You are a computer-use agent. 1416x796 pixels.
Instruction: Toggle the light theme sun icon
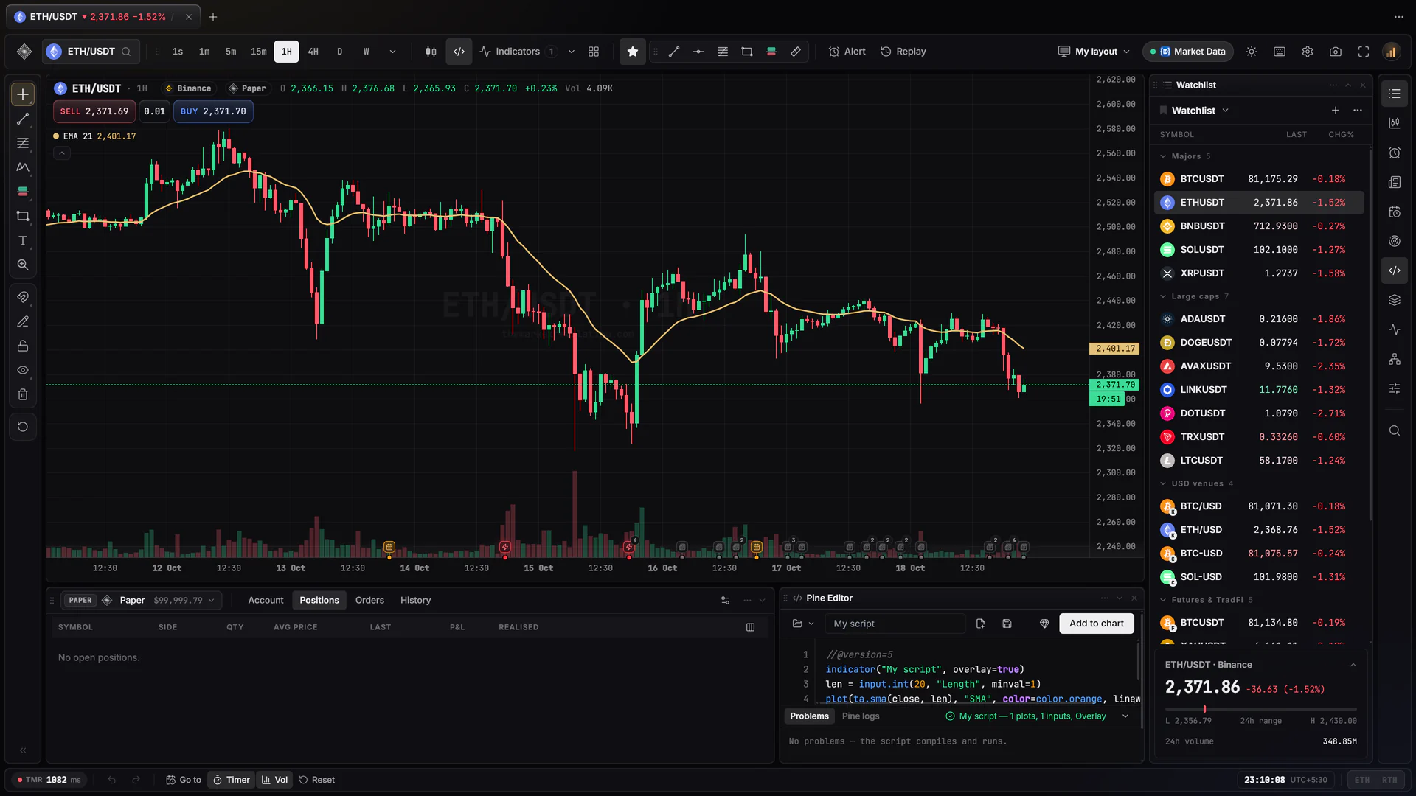[x=1252, y=52]
